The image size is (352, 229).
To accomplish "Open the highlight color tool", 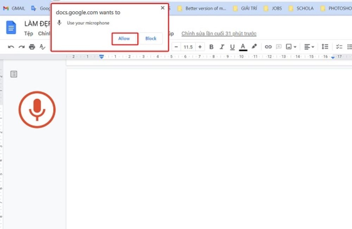I will tap(254, 46).
